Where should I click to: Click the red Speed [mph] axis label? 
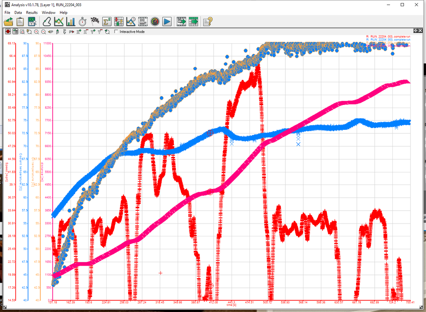pyautogui.click(x=7, y=172)
